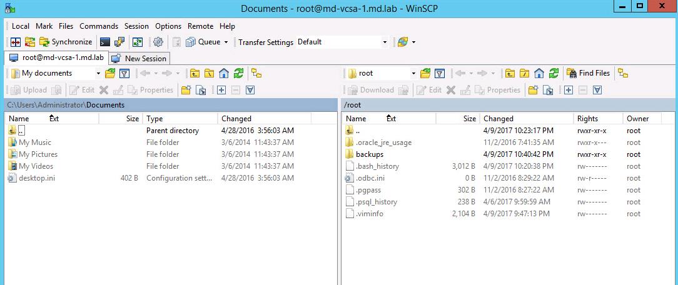This screenshot has height=285, width=678.
Task: Create new folder in local panel
Action: point(186,90)
